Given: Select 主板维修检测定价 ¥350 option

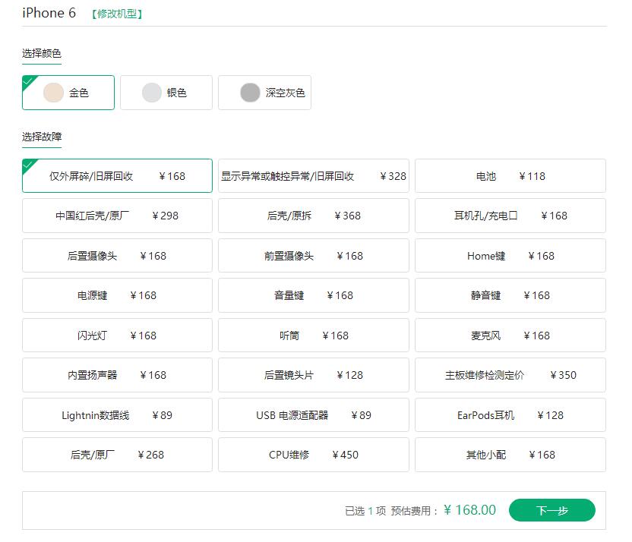Looking at the screenshot, I should coord(510,375).
